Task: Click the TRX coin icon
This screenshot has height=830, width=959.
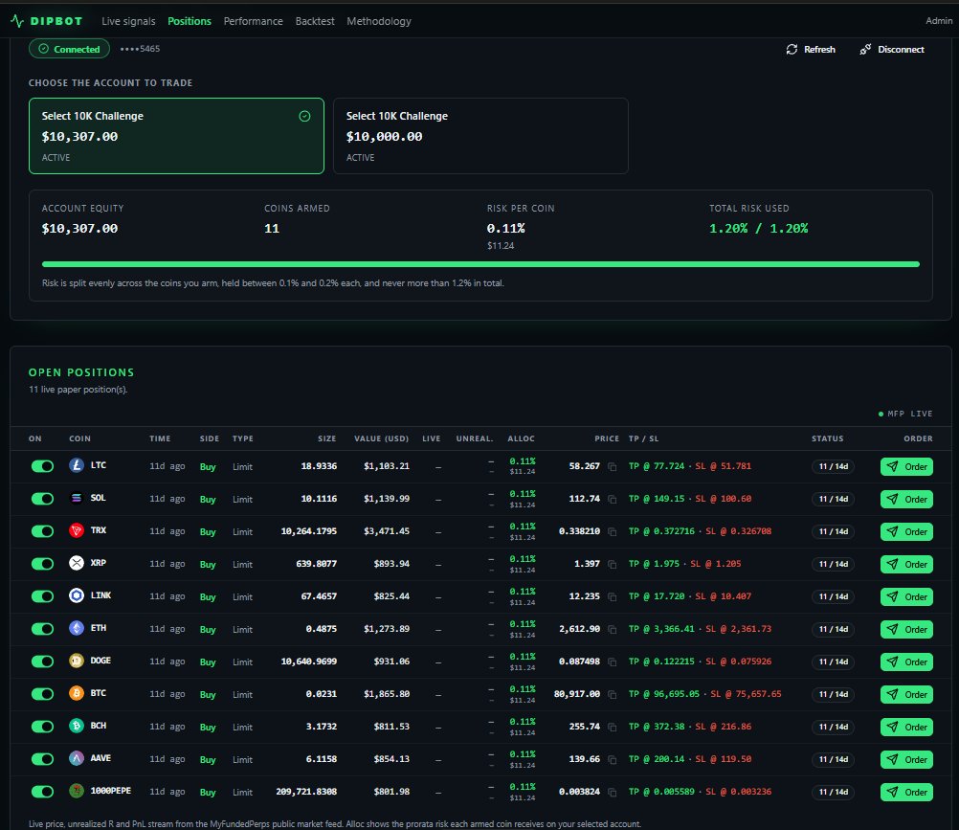Action: pyautogui.click(x=77, y=530)
